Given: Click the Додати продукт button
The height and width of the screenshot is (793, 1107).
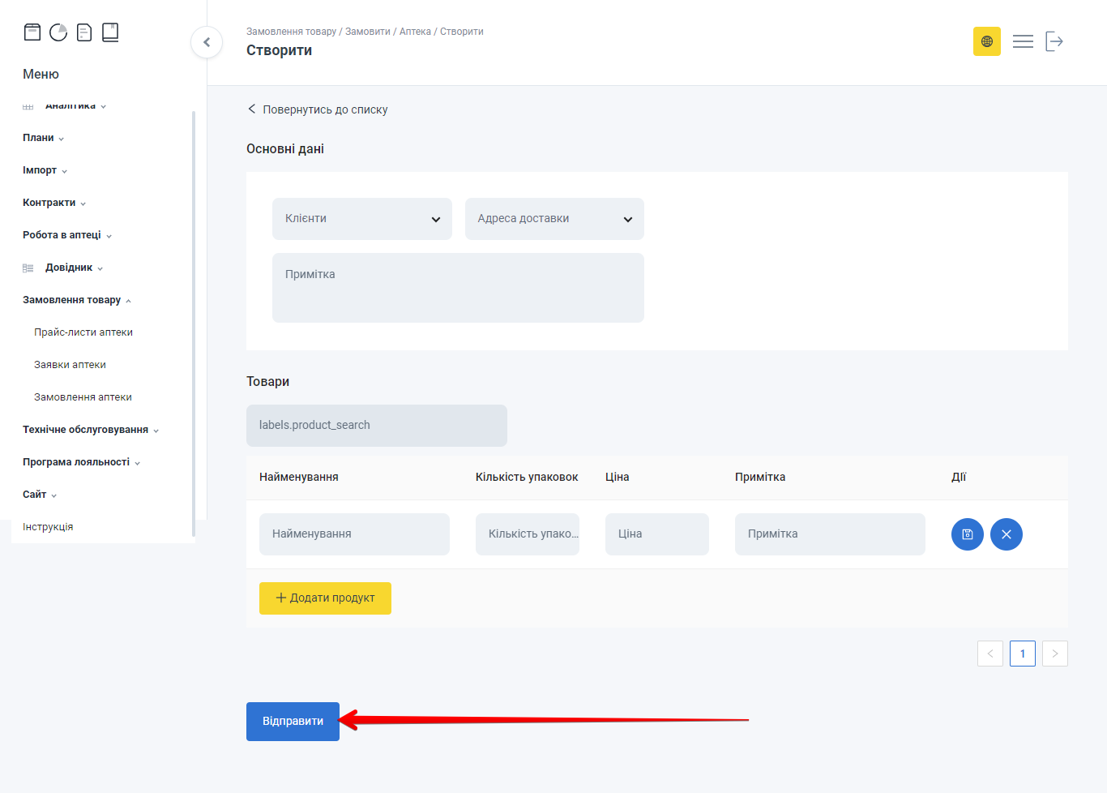Looking at the screenshot, I should [325, 598].
